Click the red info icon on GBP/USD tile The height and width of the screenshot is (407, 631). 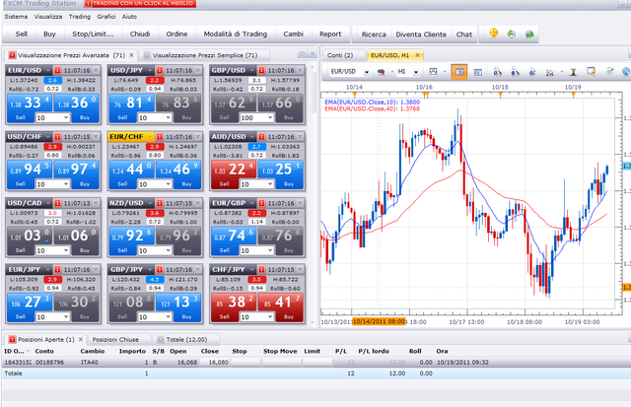tap(261, 70)
